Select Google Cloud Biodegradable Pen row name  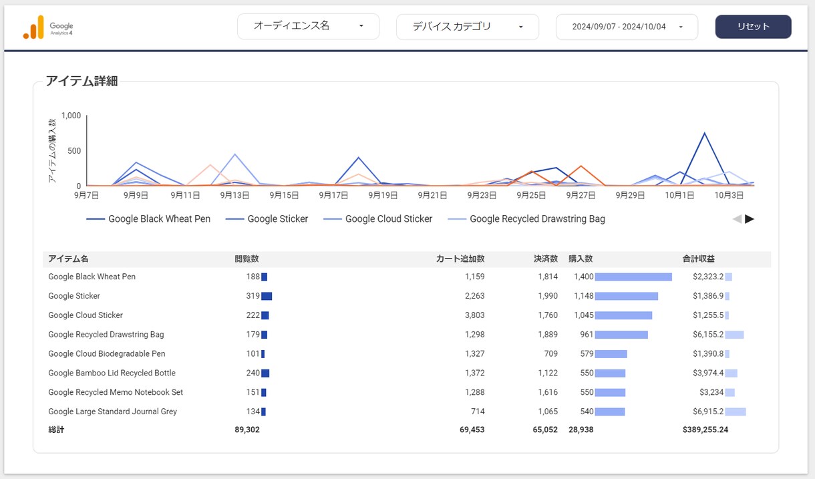106,354
